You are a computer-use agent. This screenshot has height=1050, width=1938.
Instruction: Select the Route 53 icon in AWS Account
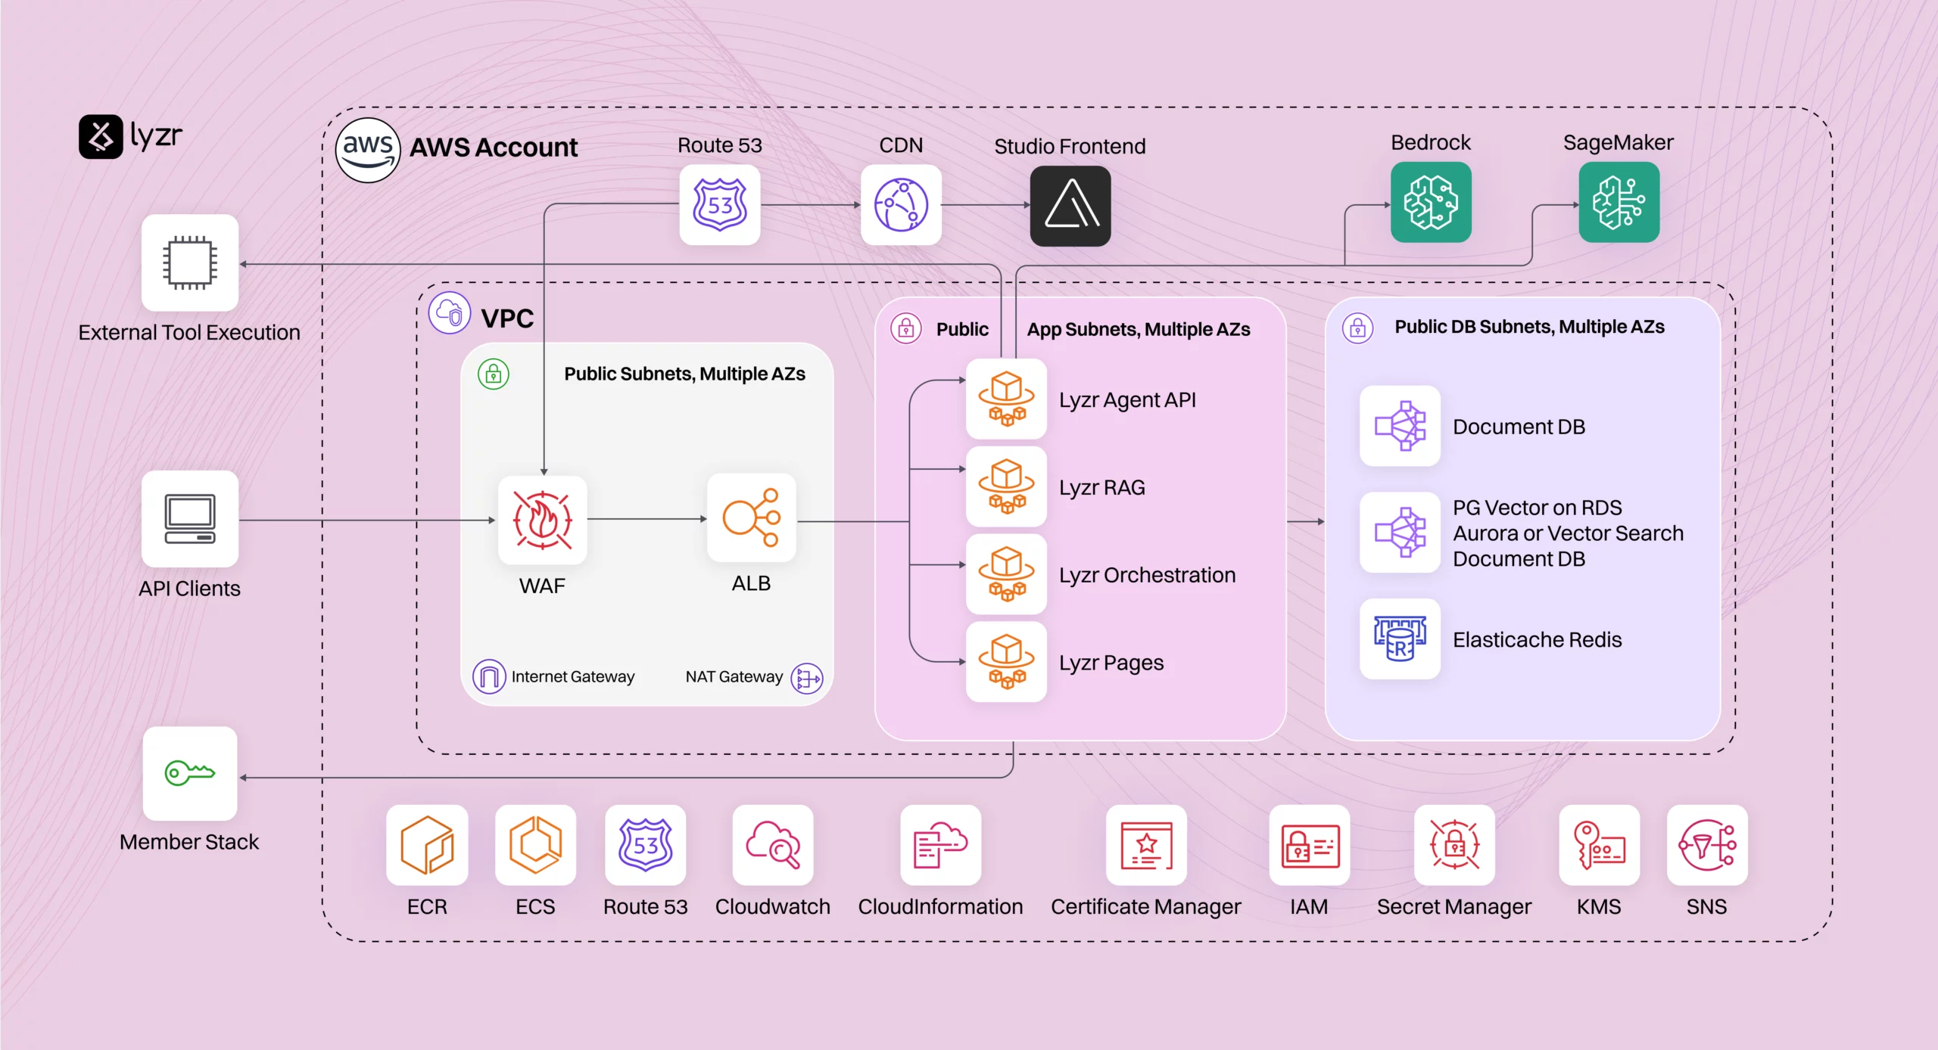point(718,206)
